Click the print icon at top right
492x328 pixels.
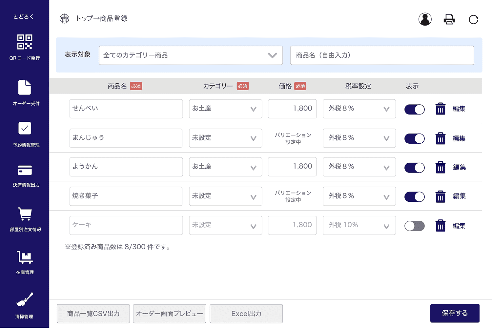(x=449, y=19)
